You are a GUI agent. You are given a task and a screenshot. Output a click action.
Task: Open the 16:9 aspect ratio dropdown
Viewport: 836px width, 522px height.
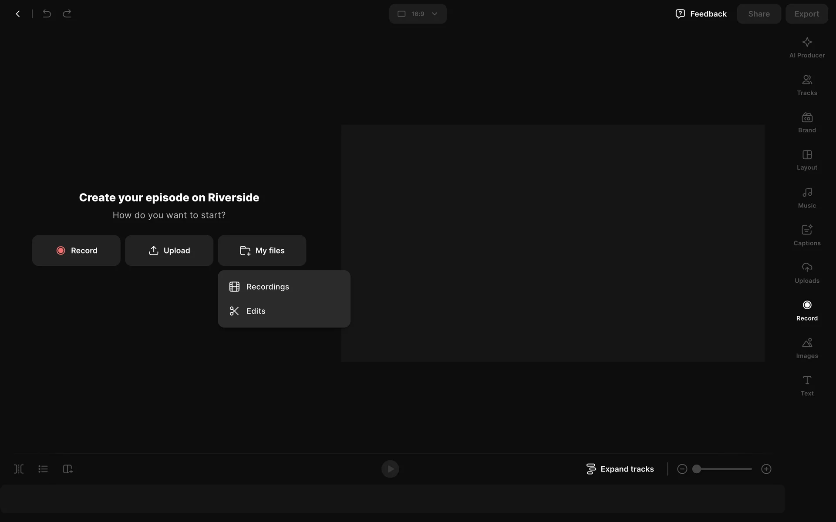[418, 14]
